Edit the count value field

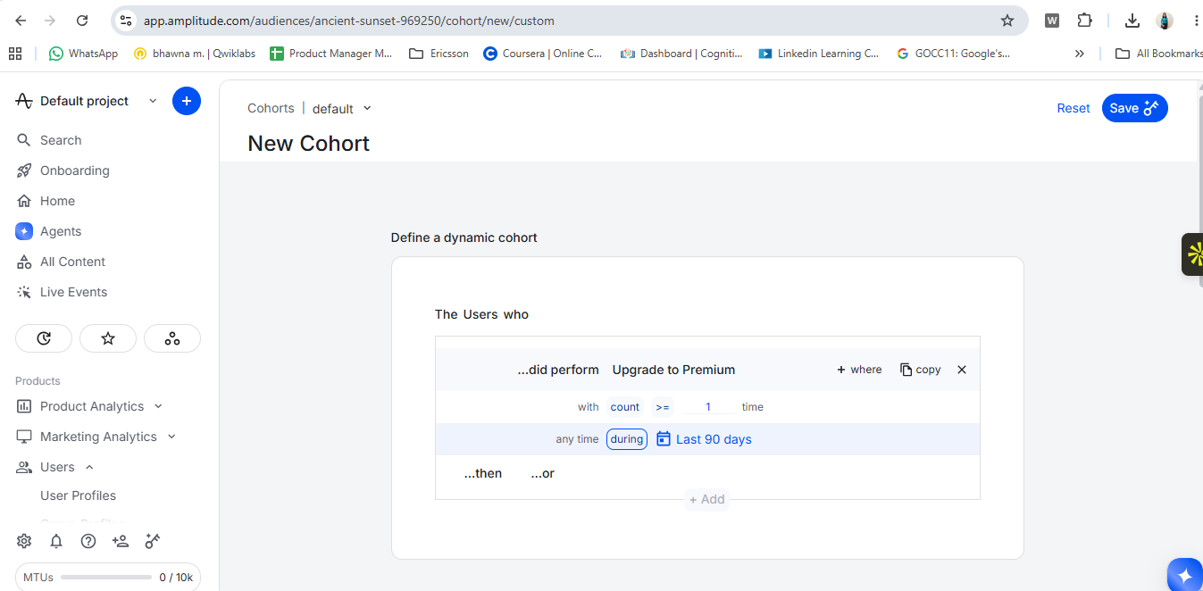[x=708, y=407]
